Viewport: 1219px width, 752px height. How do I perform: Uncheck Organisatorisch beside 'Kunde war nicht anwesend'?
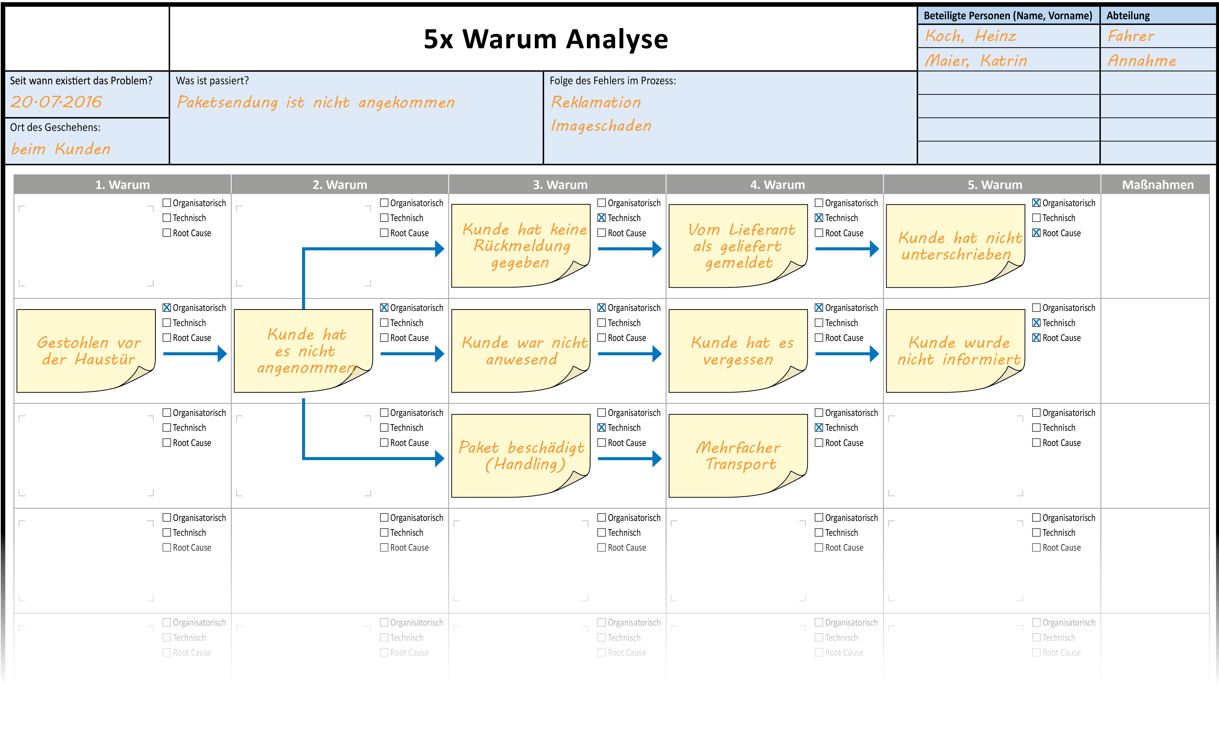tap(602, 308)
